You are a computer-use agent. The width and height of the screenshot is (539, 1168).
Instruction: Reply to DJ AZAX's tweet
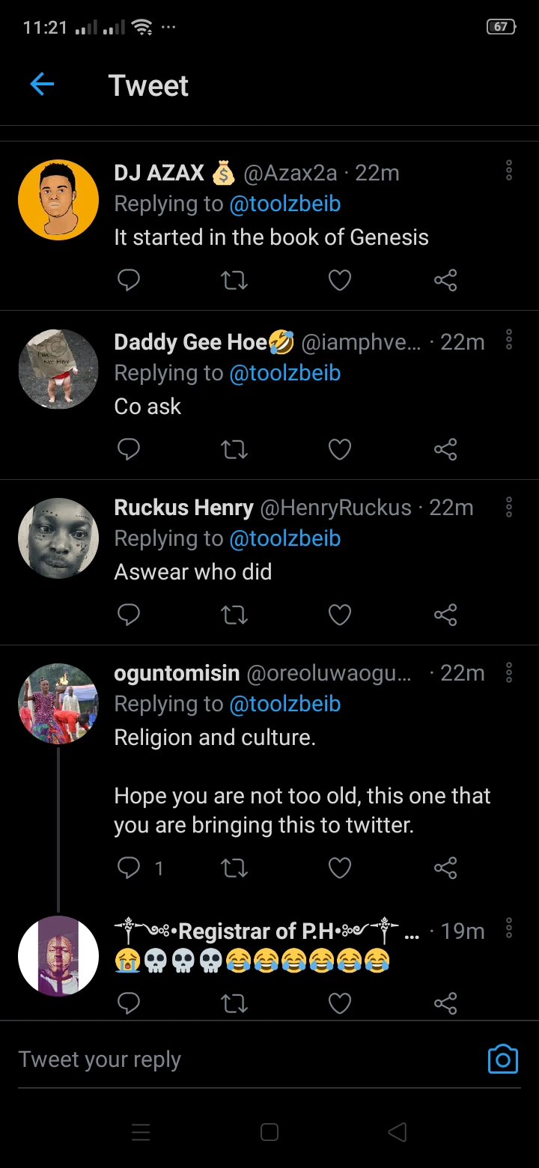(x=129, y=281)
